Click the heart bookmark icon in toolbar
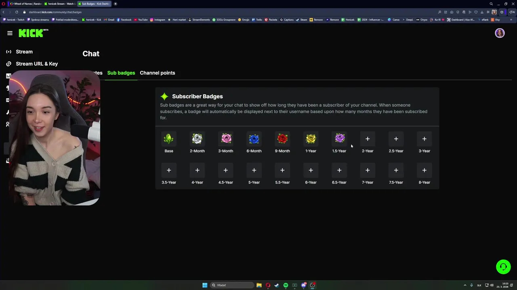The image size is (517, 290). (476, 12)
